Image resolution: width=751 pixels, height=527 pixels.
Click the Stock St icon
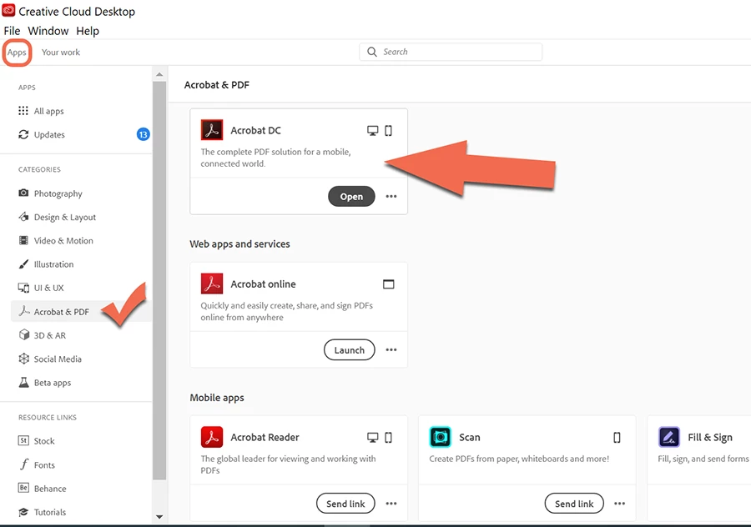(23, 440)
